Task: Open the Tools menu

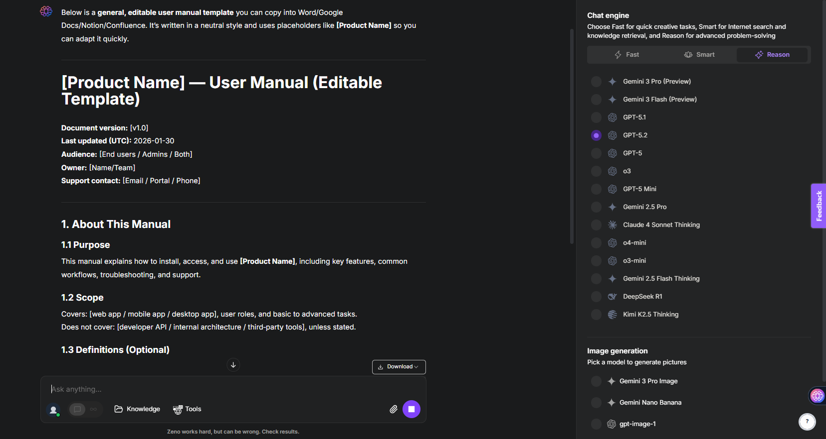Action: [187, 409]
